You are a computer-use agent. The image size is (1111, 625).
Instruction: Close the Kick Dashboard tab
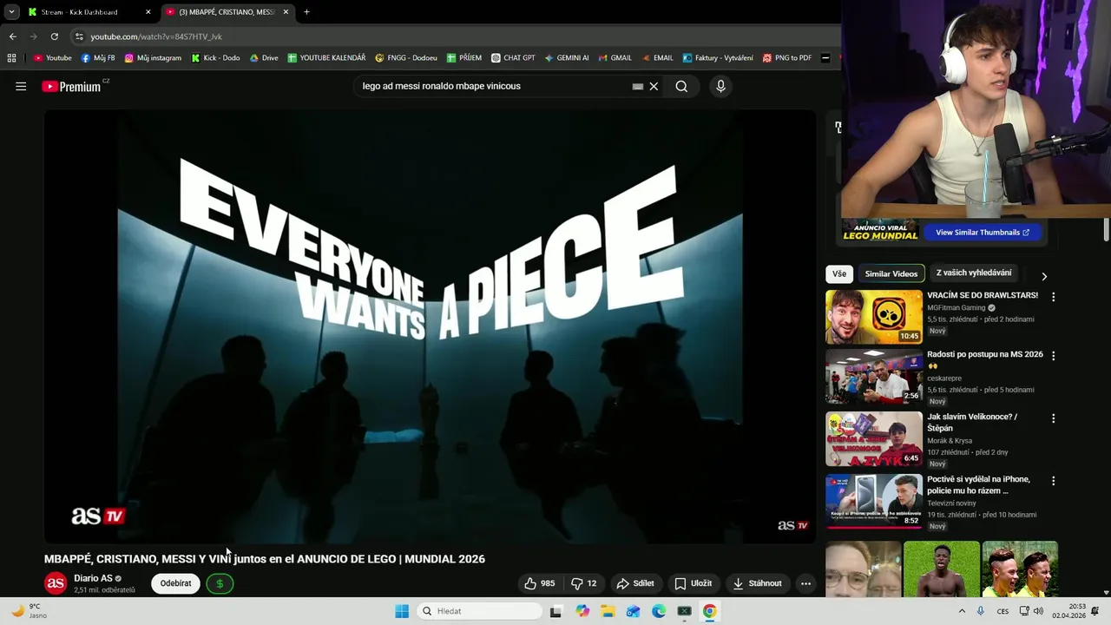[148, 12]
